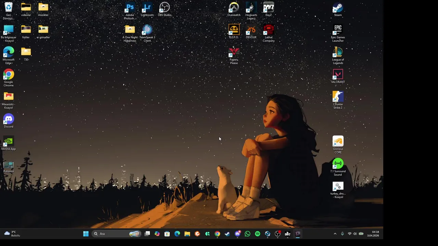
Task: Select the VALORANT desktop shortcut
Action: (x=338, y=76)
